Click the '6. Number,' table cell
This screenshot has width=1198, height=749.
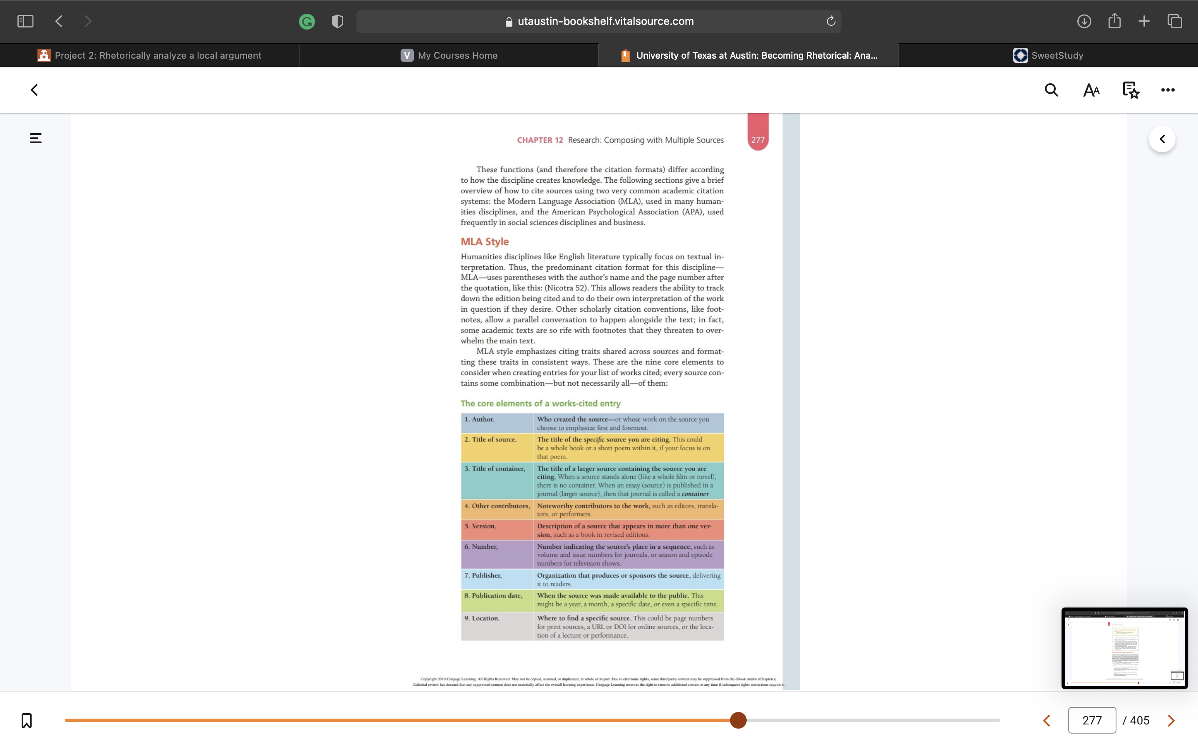tap(497, 555)
